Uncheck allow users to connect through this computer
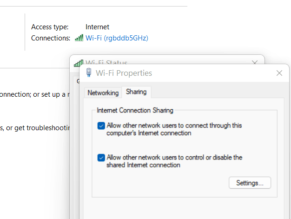Image resolution: width=291 pixels, height=219 pixels. tap(101, 126)
